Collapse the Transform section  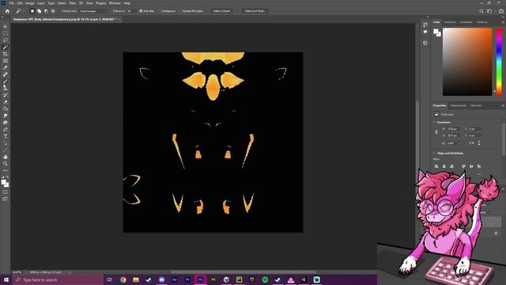pos(434,123)
